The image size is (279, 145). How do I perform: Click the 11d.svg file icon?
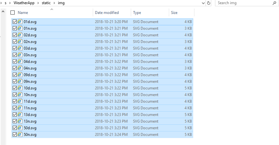(20, 101)
